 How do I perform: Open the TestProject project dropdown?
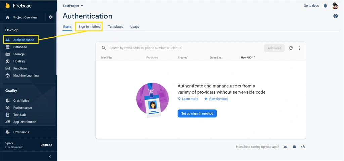73,6
